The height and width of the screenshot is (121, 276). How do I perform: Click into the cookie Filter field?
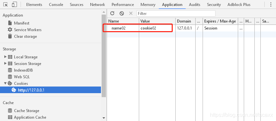[176, 14]
